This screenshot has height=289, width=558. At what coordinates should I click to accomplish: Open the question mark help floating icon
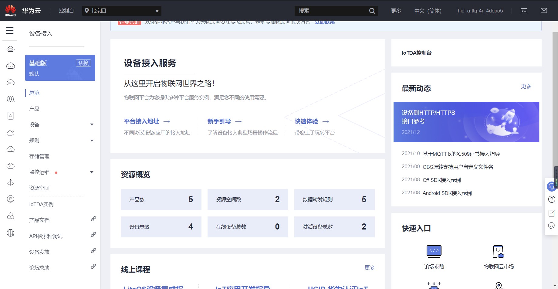(552, 199)
